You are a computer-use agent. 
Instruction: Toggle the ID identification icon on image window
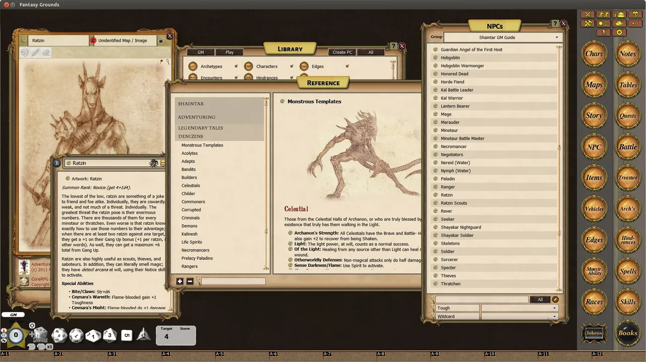pyautogui.click(x=93, y=40)
